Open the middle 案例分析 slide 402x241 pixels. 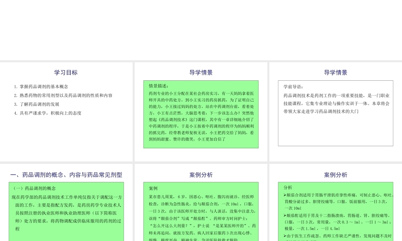[x=201, y=205]
